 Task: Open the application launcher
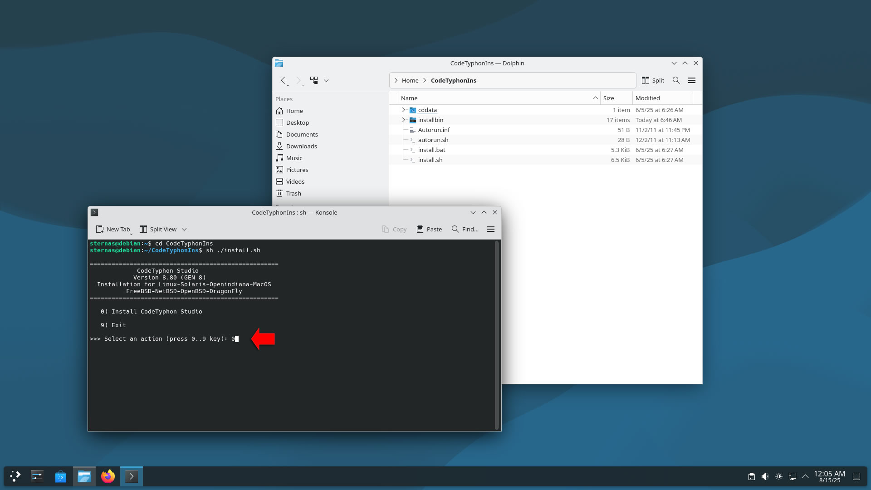[15, 476]
